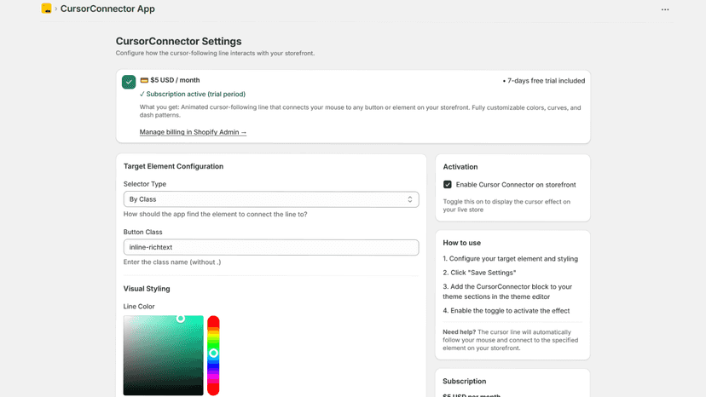Click the "Visual Styling" heading
The height and width of the screenshot is (397, 706).
(147, 289)
